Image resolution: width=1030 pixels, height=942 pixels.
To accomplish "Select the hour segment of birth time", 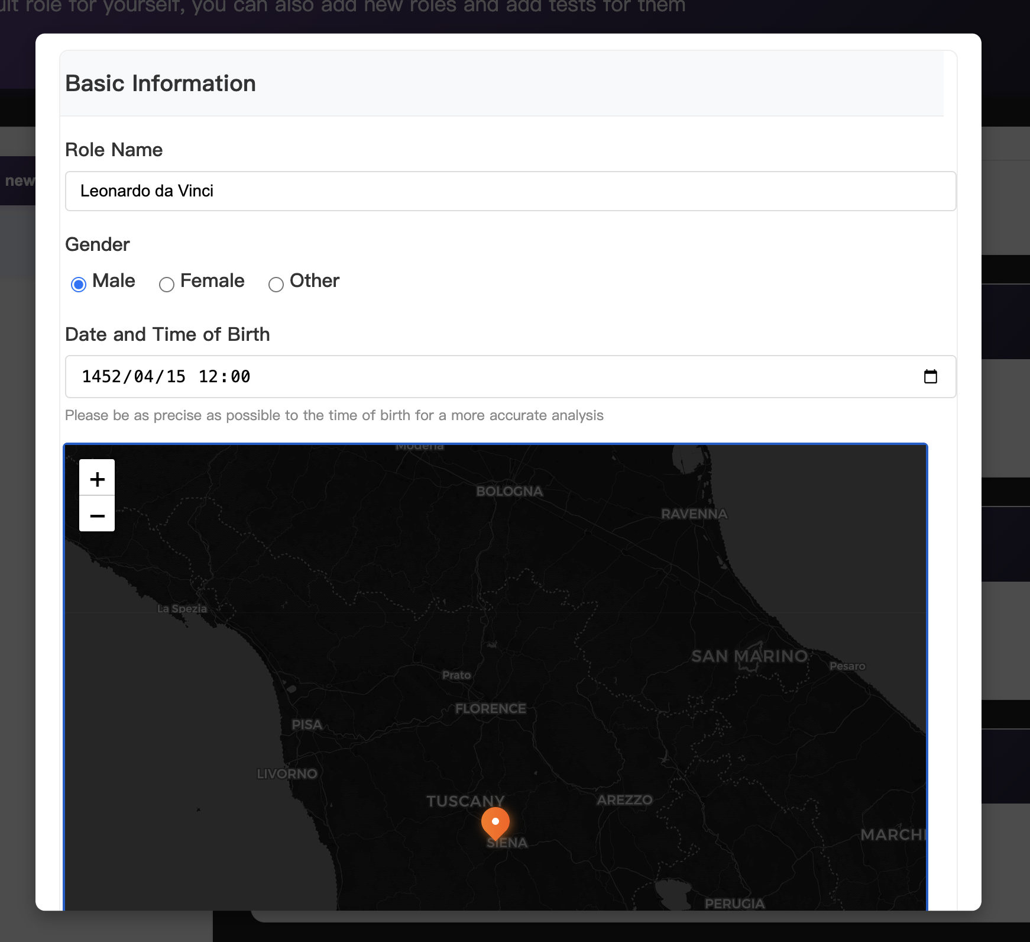I will coord(208,376).
